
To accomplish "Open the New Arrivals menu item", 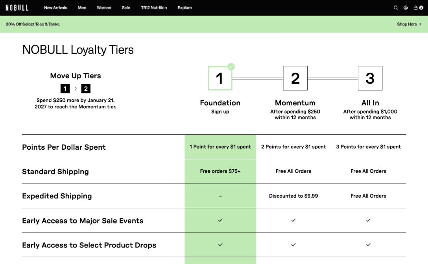I will pyautogui.click(x=55, y=7).
